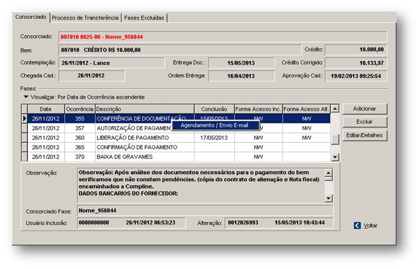Click the Forma Acesso Alt. column header
The height and width of the screenshot is (269, 420).
coord(307,109)
